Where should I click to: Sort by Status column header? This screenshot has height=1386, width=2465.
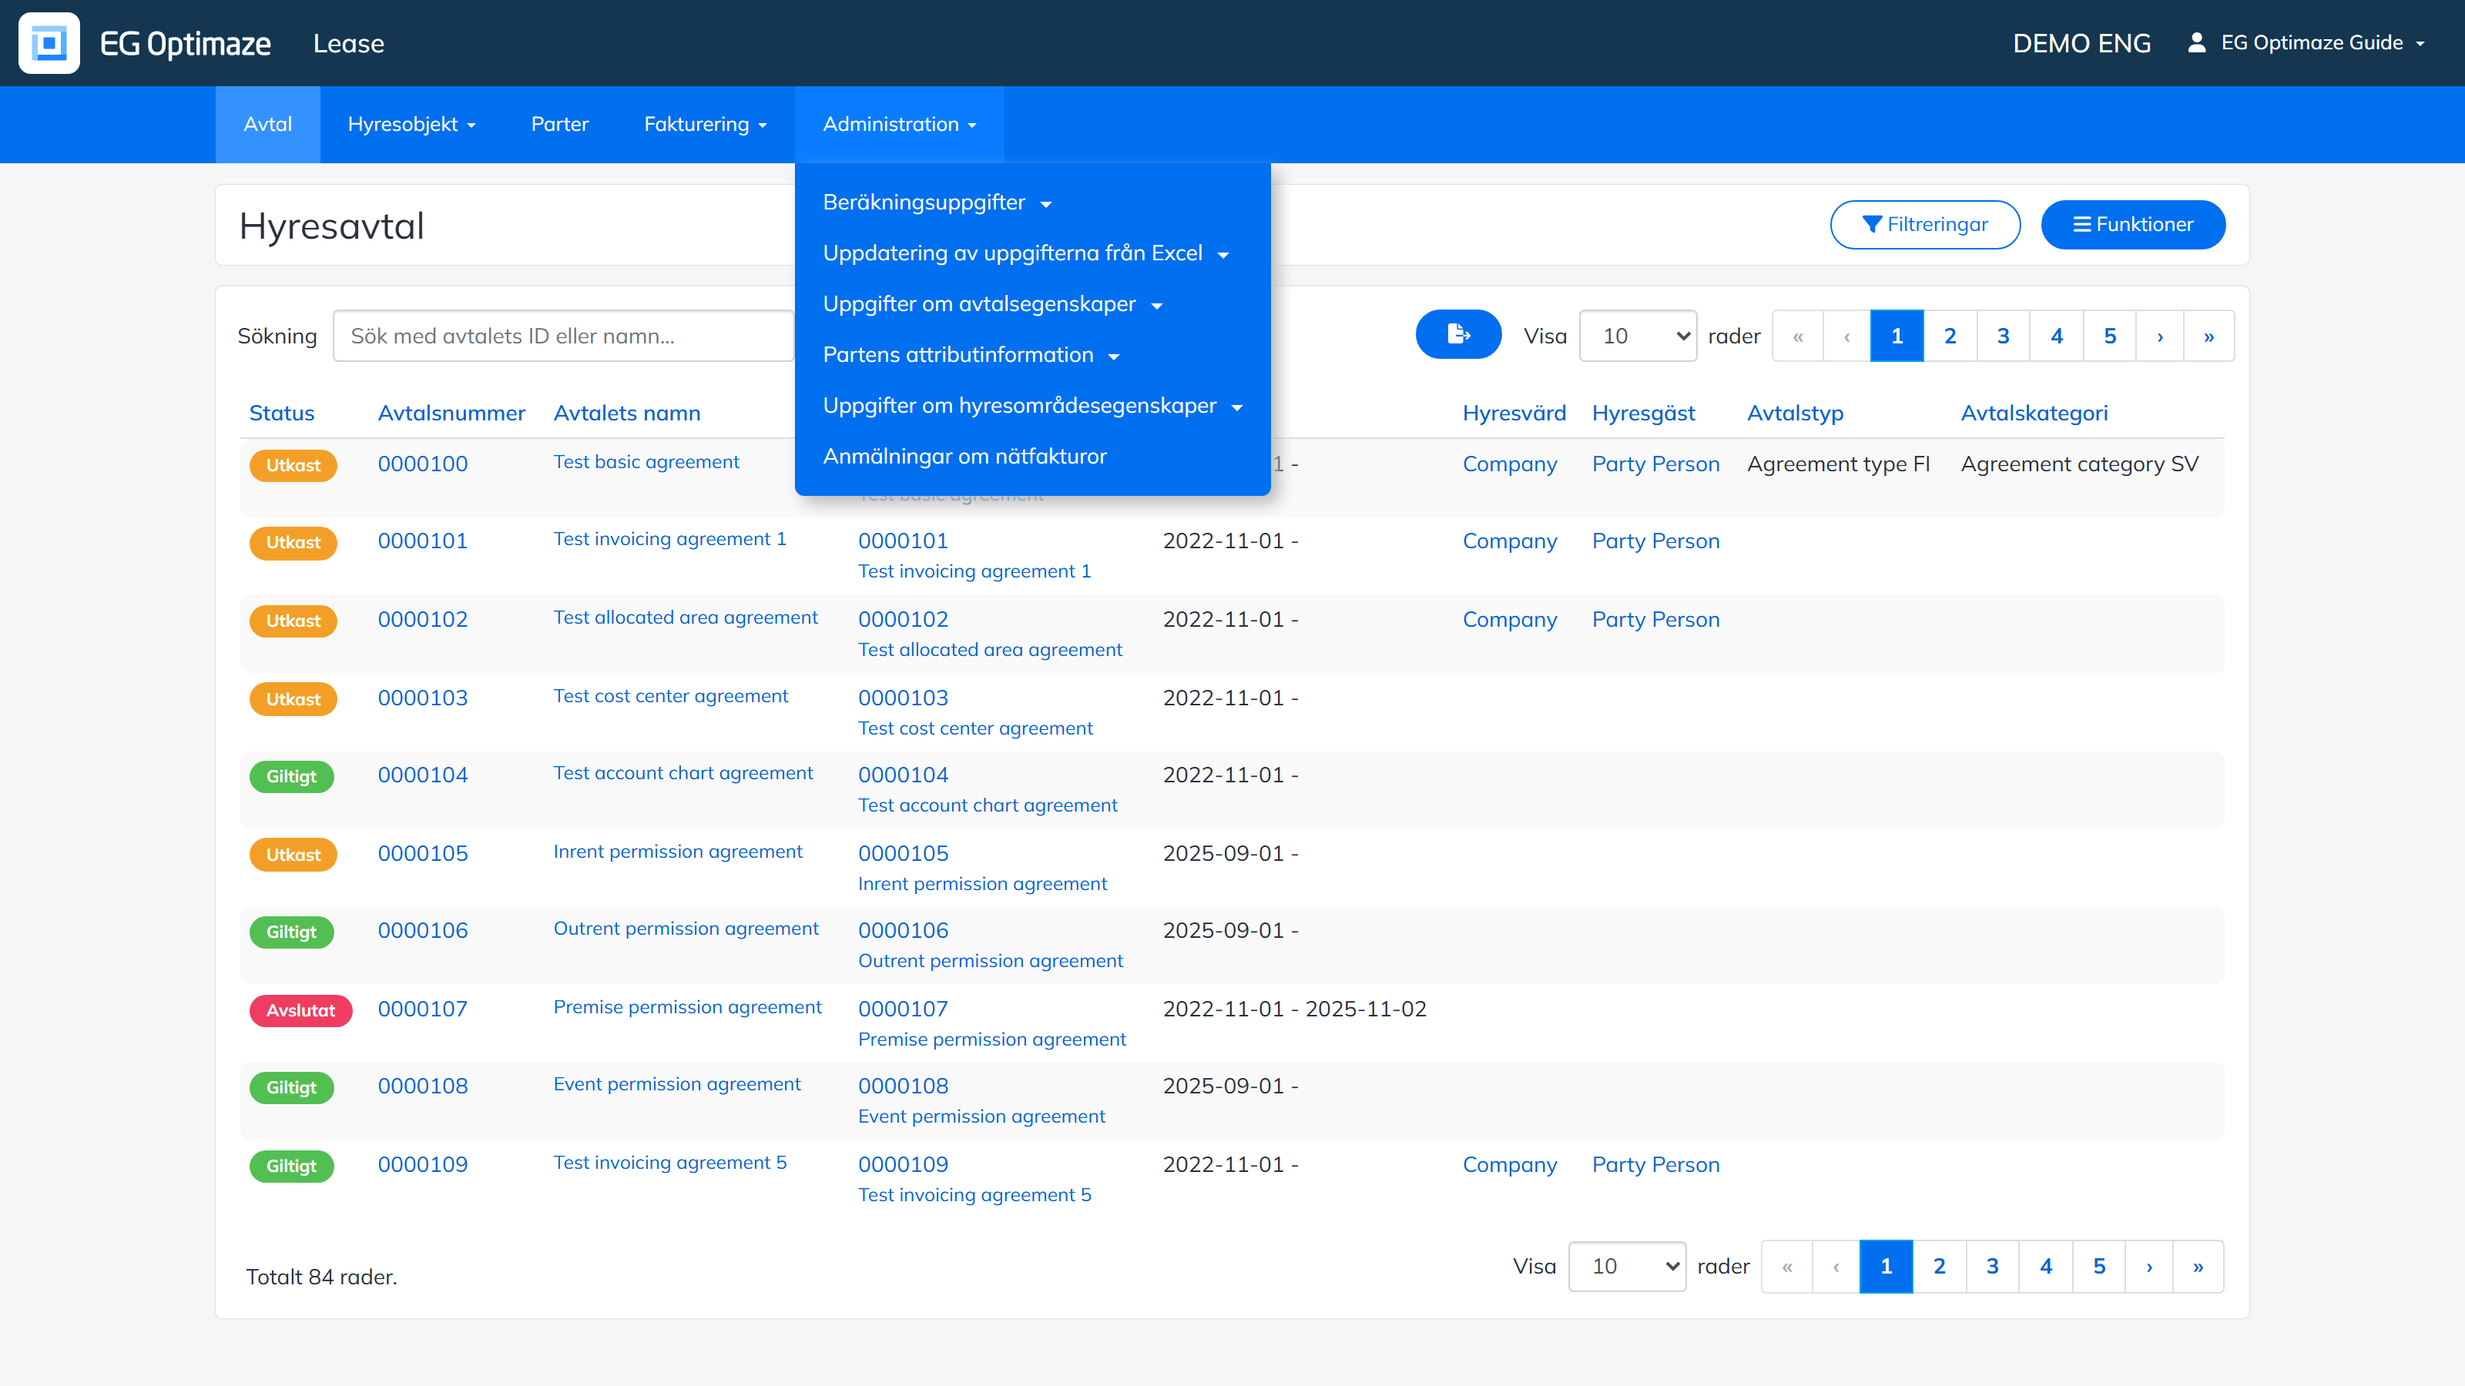pyautogui.click(x=281, y=413)
